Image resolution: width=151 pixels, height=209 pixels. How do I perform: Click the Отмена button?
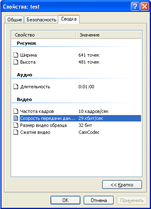click(x=98, y=200)
